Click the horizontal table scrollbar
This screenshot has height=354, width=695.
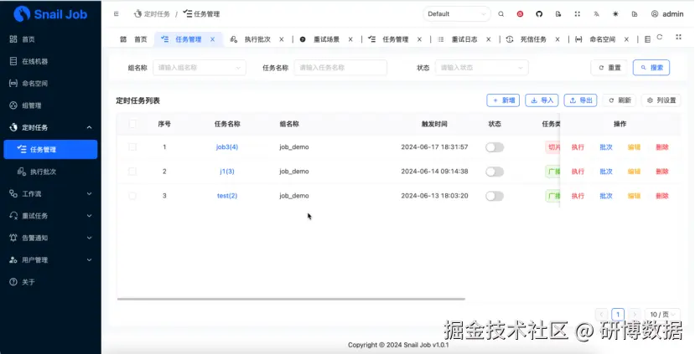click(291, 299)
